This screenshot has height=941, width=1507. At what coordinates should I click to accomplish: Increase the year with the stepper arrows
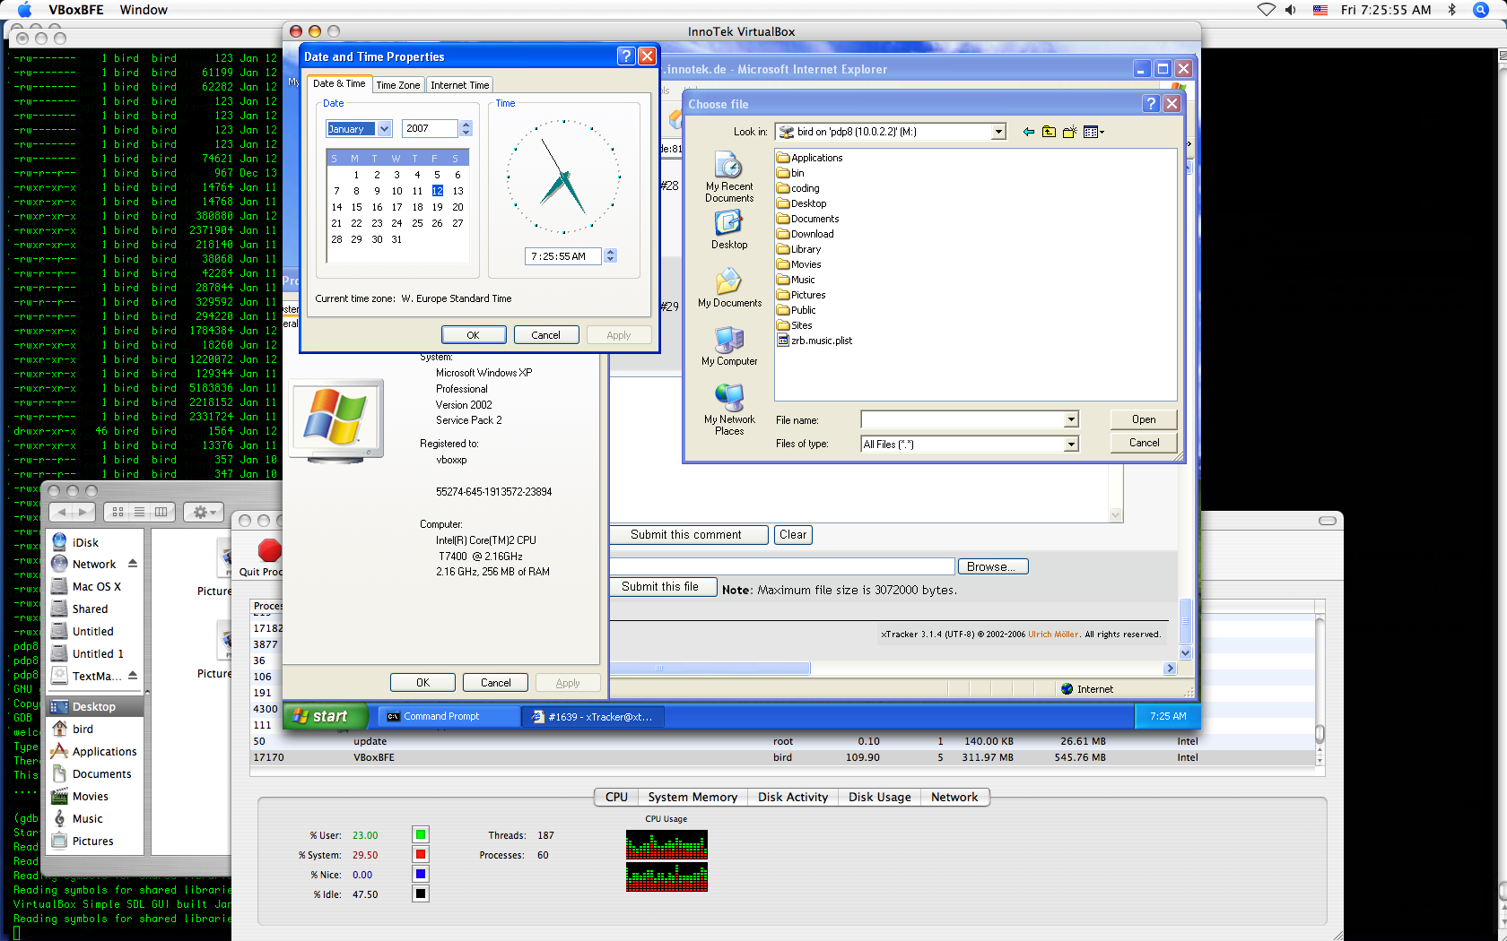[x=465, y=125]
